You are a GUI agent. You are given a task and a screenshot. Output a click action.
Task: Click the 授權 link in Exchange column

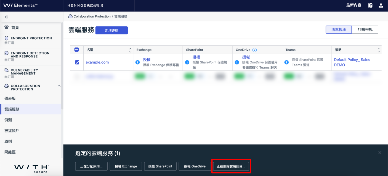(x=147, y=60)
